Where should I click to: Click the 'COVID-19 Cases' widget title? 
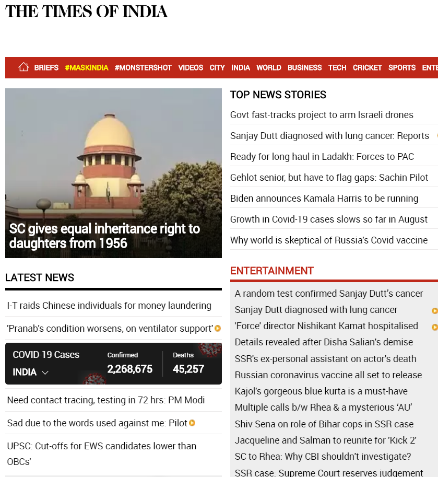pyautogui.click(x=46, y=355)
